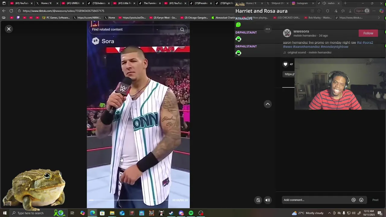Screen dimensions: 386x217
Task: Show hidden system tray icons
Action: [329, 213]
